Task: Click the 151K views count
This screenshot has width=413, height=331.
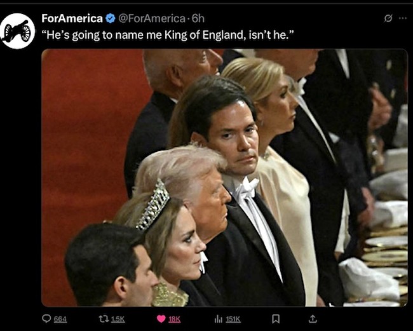Action: [x=233, y=319]
